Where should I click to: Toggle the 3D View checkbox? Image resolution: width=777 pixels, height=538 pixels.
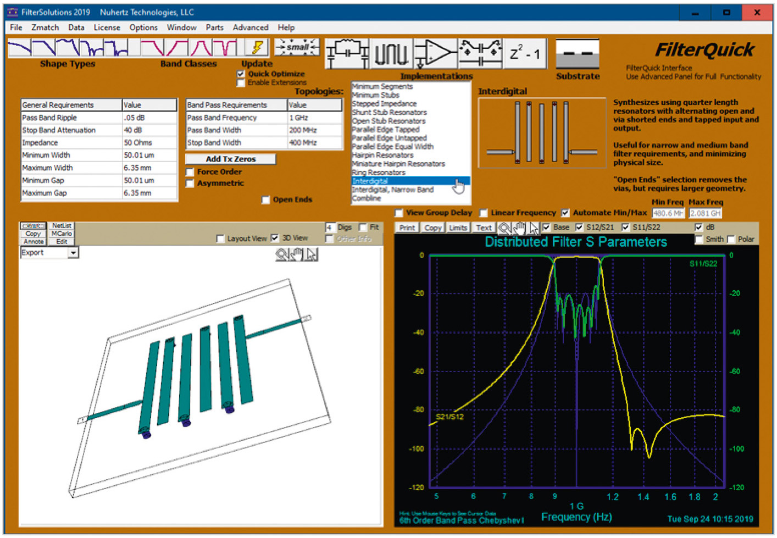click(x=275, y=238)
